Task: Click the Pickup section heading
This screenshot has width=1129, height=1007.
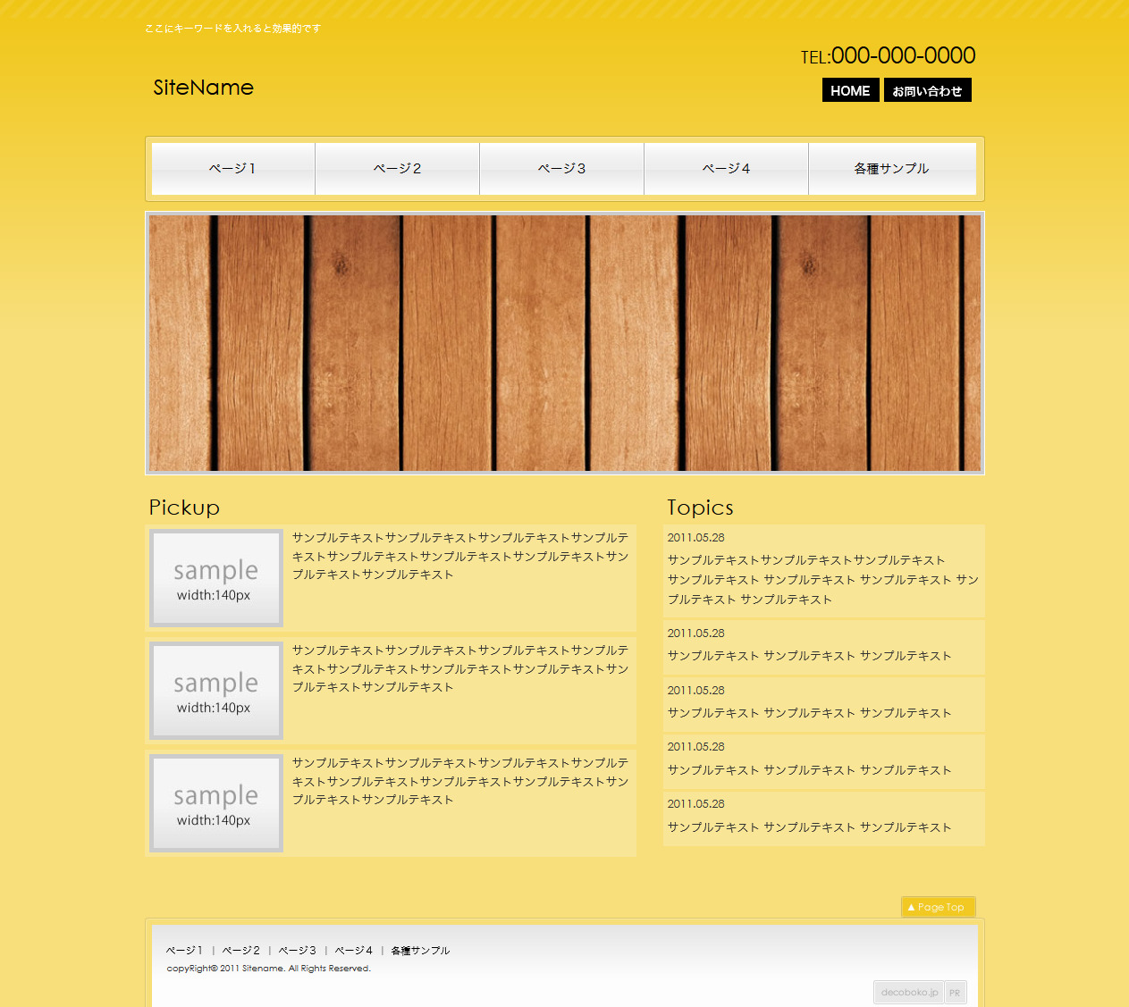Action: (x=184, y=508)
